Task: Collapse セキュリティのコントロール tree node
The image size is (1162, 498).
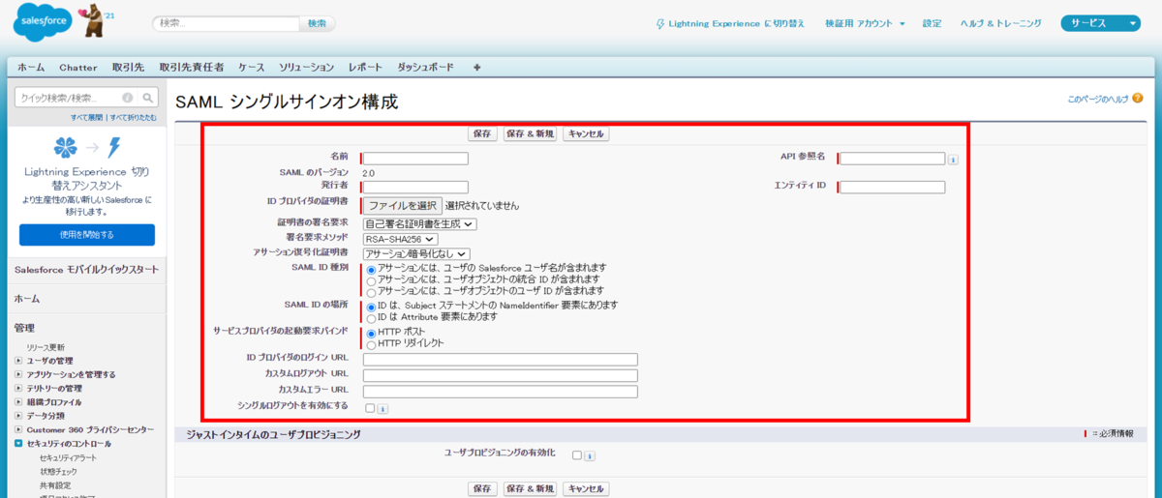Action: click(x=18, y=444)
